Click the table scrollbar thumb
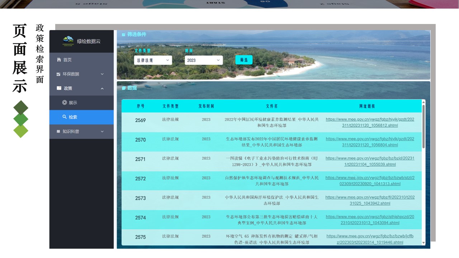The height and width of the screenshot is (258, 459). pos(423,126)
